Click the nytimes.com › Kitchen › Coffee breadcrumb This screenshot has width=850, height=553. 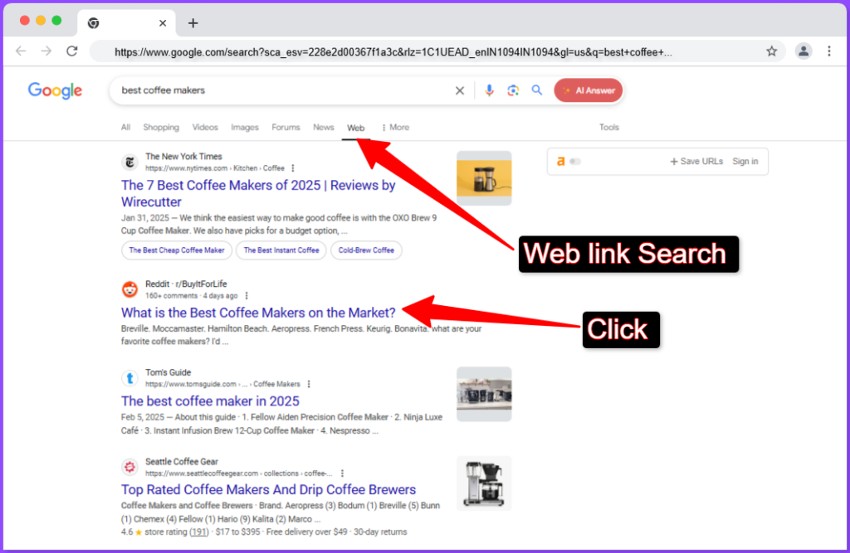(215, 168)
